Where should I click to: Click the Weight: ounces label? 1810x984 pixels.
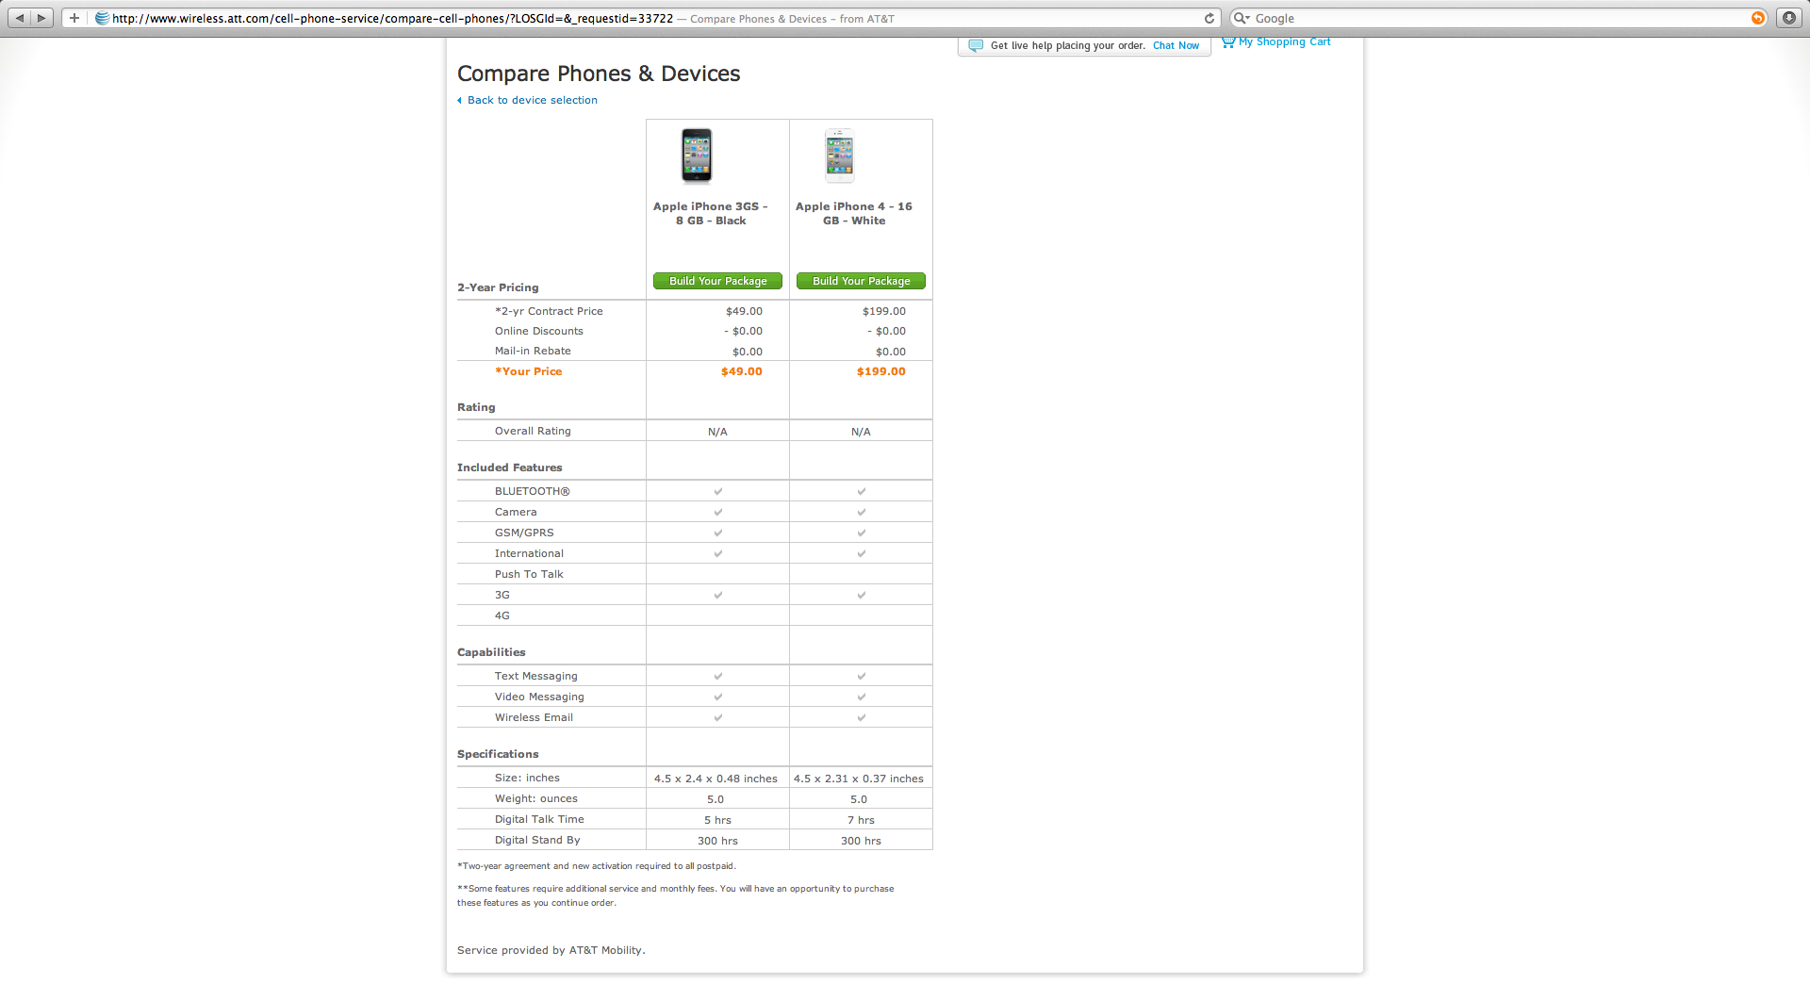click(536, 798)
